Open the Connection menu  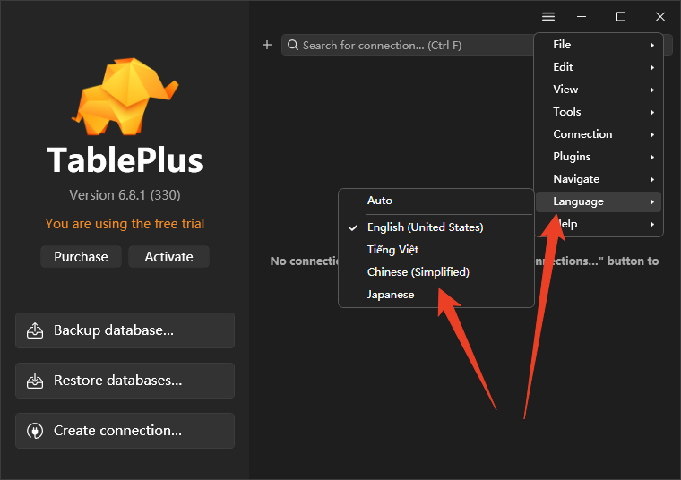pyautogui.click(x=599, y=134)
